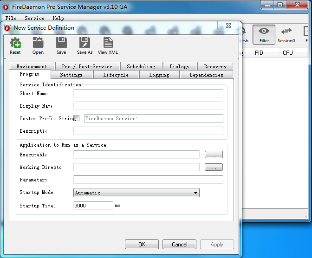Enable the Custom Prefix String checkbox
The image size is (312, 258).
(77, 118)
